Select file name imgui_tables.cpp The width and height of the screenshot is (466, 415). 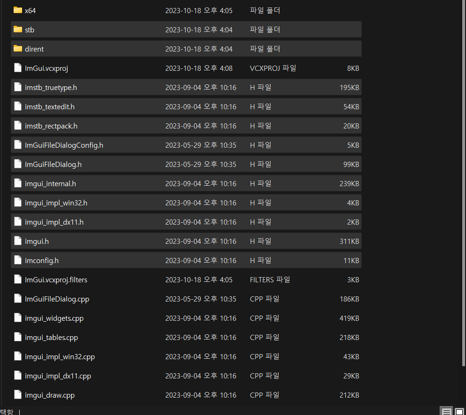(51, 338)
